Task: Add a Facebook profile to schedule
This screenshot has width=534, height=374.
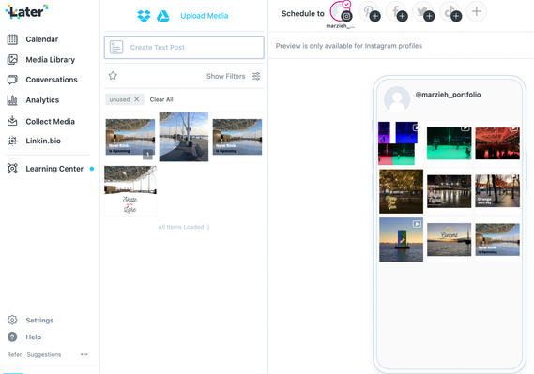Action: click(x=396, y=12)
